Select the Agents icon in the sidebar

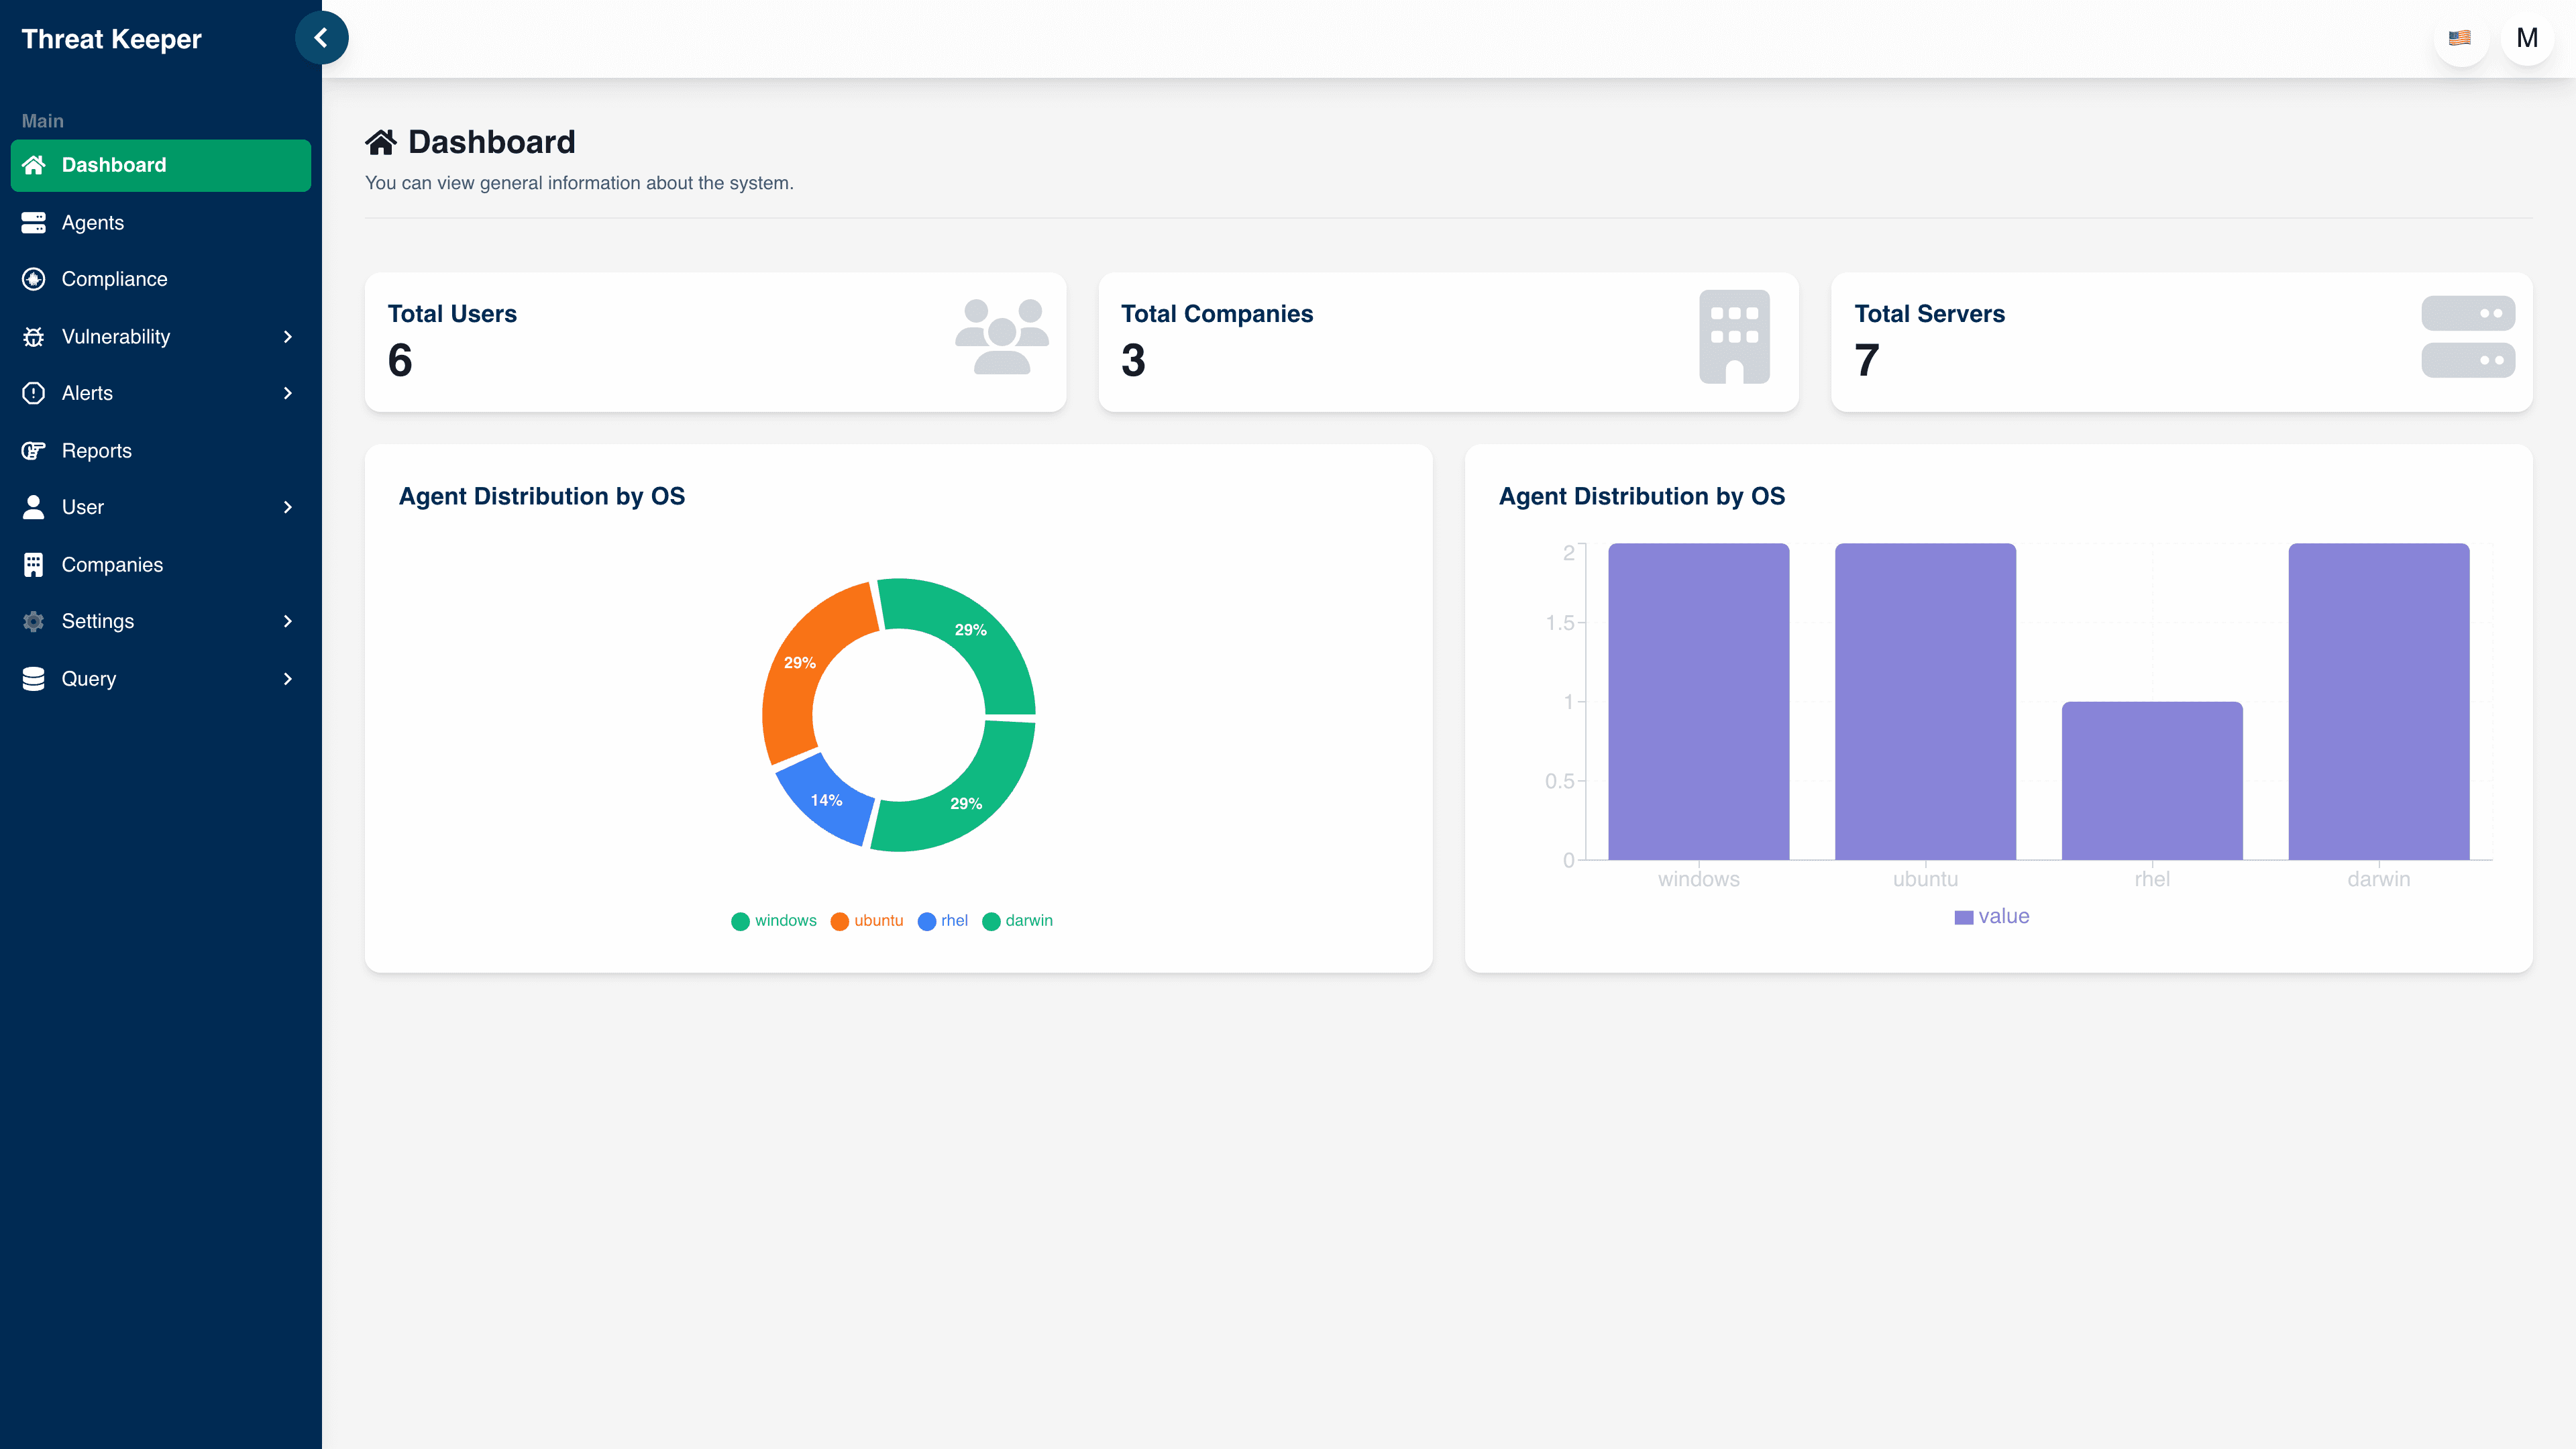click(x=33, y=222)
